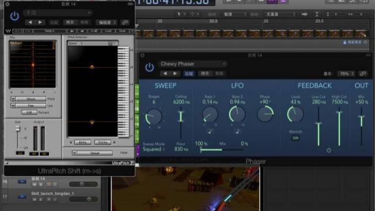Adjust the Skill_launch_bingdan_1 track volume slider
This screenshot has height=211, width=375.
[x=83, y=199]
